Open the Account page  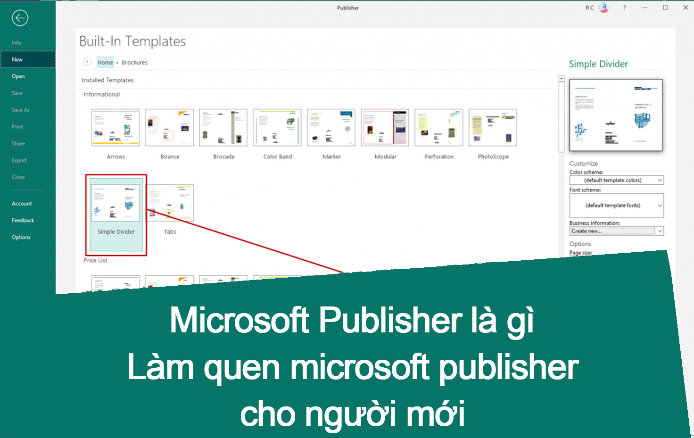click(22, 204)
